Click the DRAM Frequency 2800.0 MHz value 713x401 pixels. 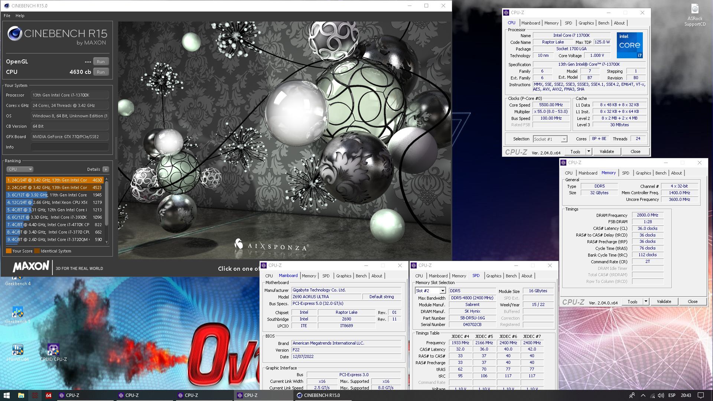pyautogui.click(x=647, y=215)
